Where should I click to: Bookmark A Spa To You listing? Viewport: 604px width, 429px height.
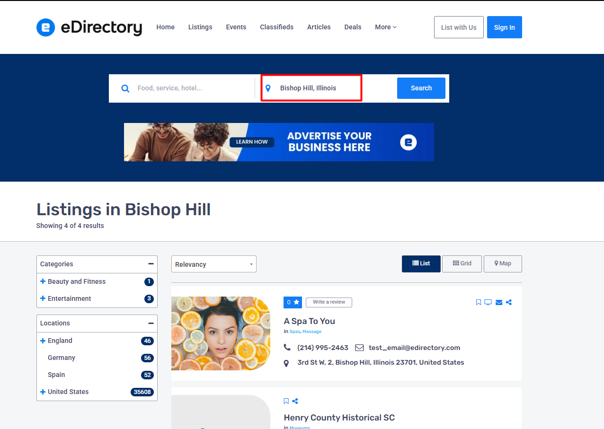(x=479, y=302)
